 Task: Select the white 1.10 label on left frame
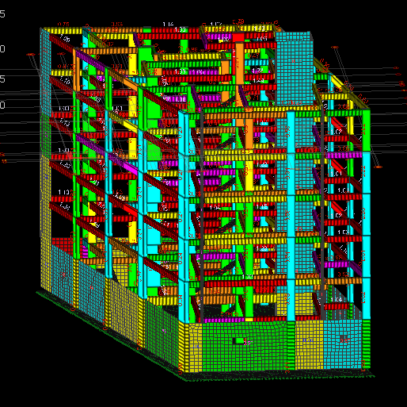pyautogui.click(x=63, y=192)
